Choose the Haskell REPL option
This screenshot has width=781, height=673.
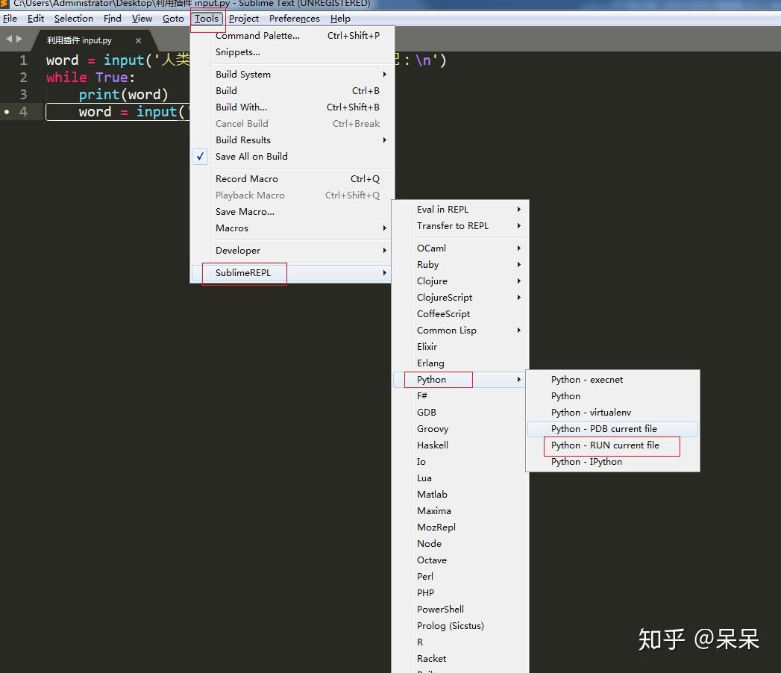click(433, 445)
